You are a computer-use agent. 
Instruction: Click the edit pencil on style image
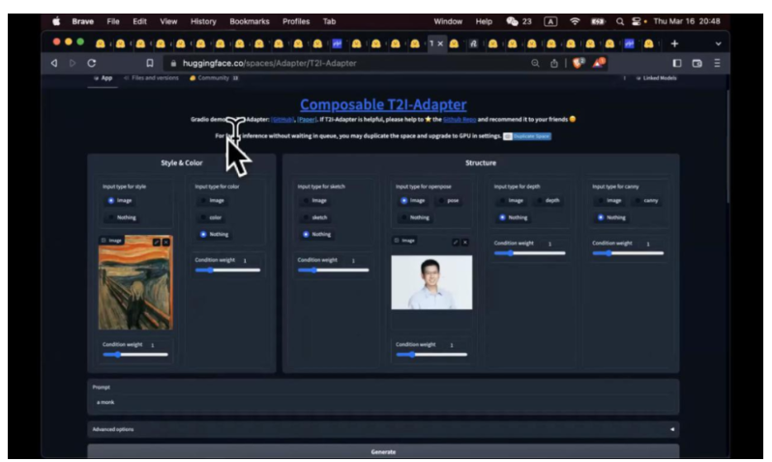coord(156,242)
